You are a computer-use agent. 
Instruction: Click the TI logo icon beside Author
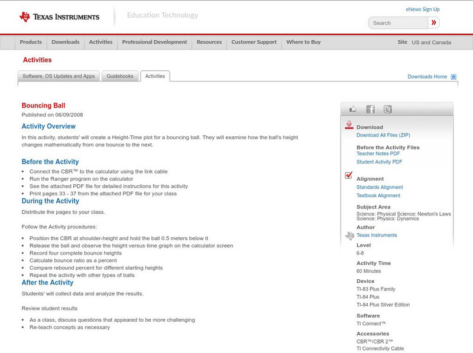[x=349, y=236]
